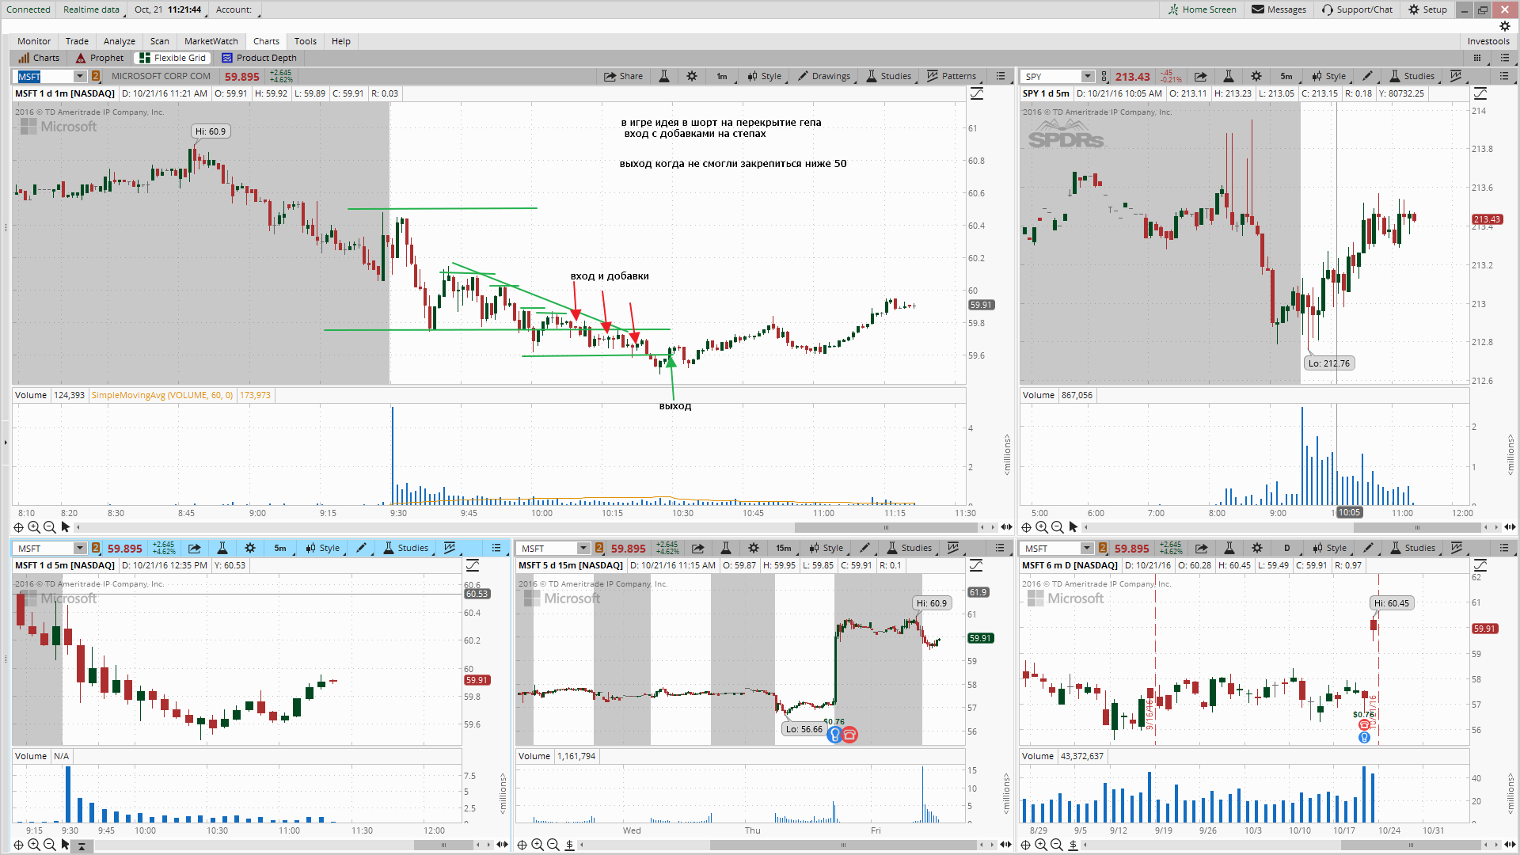Open the Studies menu in the 1m chart
The image size is (1520, 855).
pyautogui.click(x=889, y=77)
